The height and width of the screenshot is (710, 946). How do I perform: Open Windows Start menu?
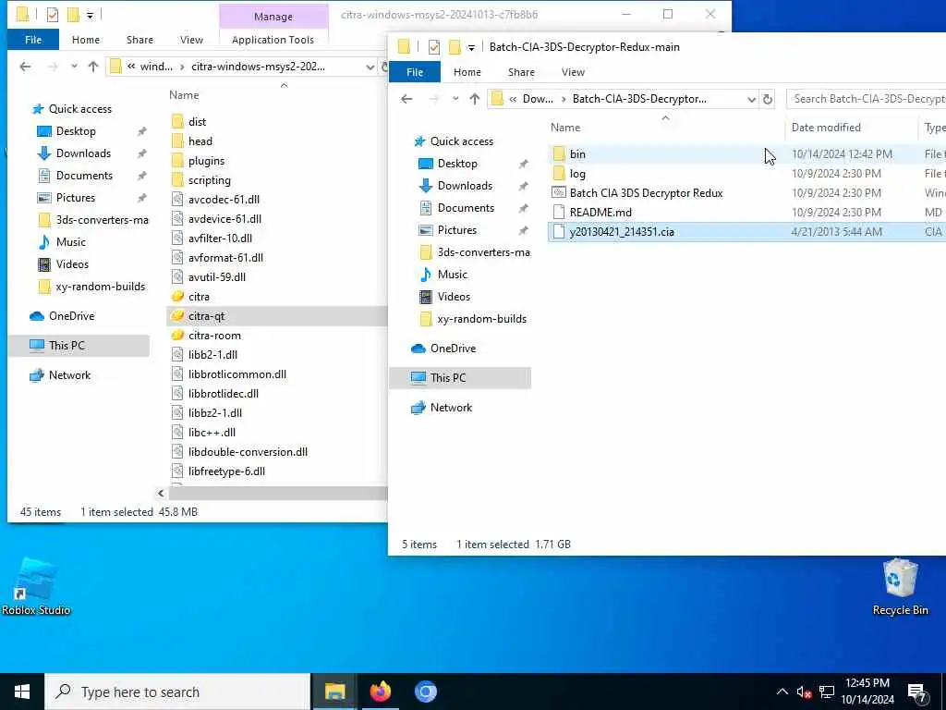click(x=22, y=692)
